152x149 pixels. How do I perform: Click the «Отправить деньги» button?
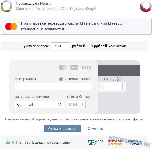[62, 129]
